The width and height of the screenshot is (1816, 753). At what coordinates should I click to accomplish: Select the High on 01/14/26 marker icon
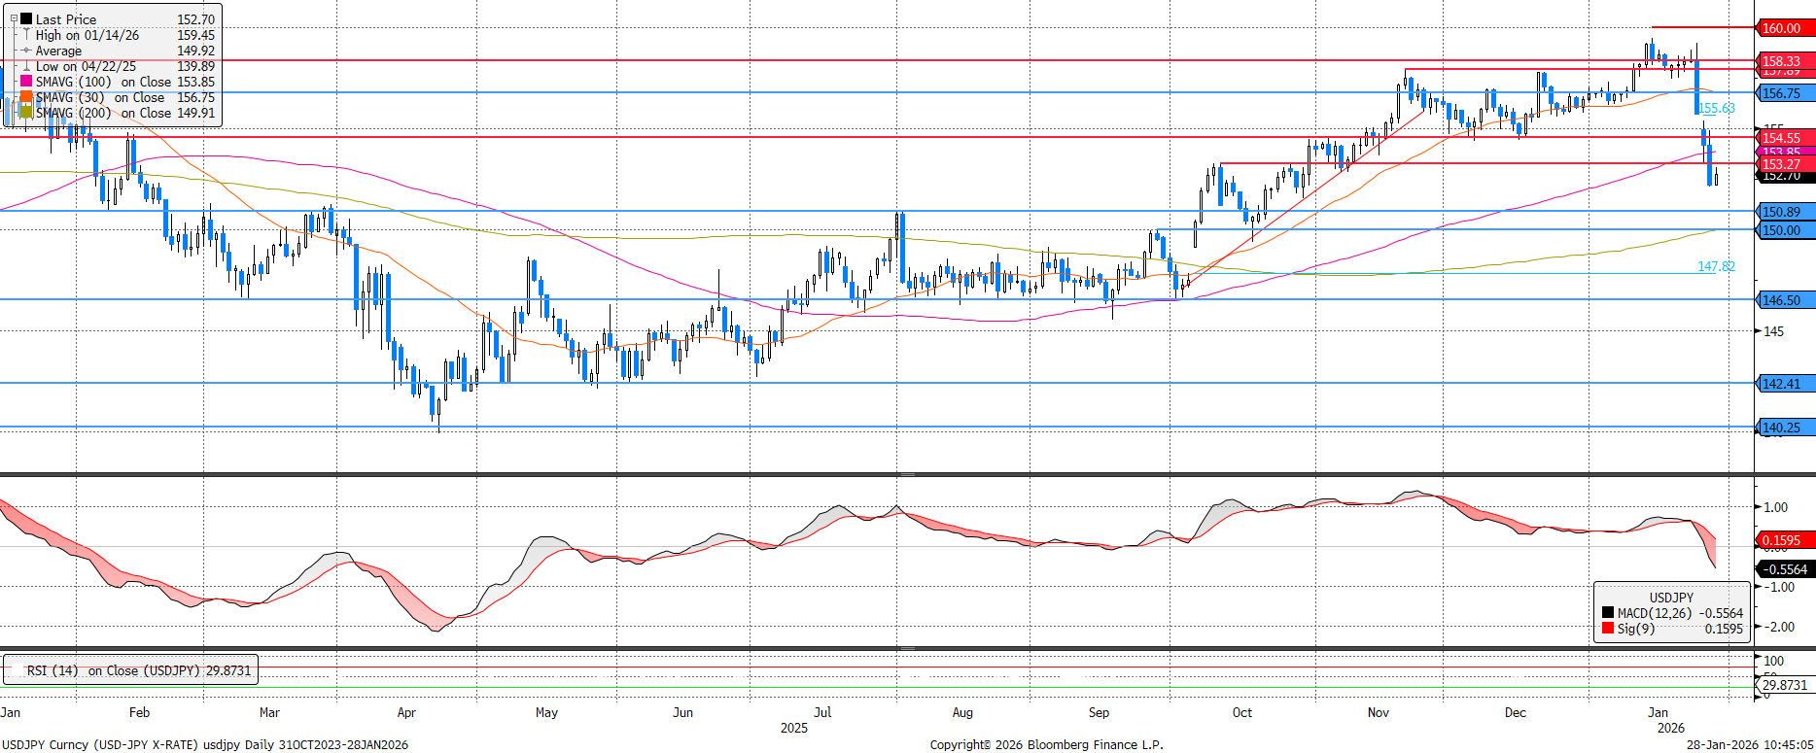tap(27, 35)
